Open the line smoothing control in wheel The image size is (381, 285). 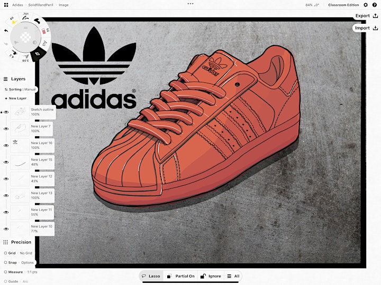(16, 42)
